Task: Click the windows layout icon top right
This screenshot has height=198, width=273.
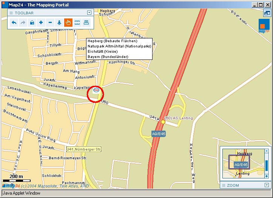Action: pos(267,13)
